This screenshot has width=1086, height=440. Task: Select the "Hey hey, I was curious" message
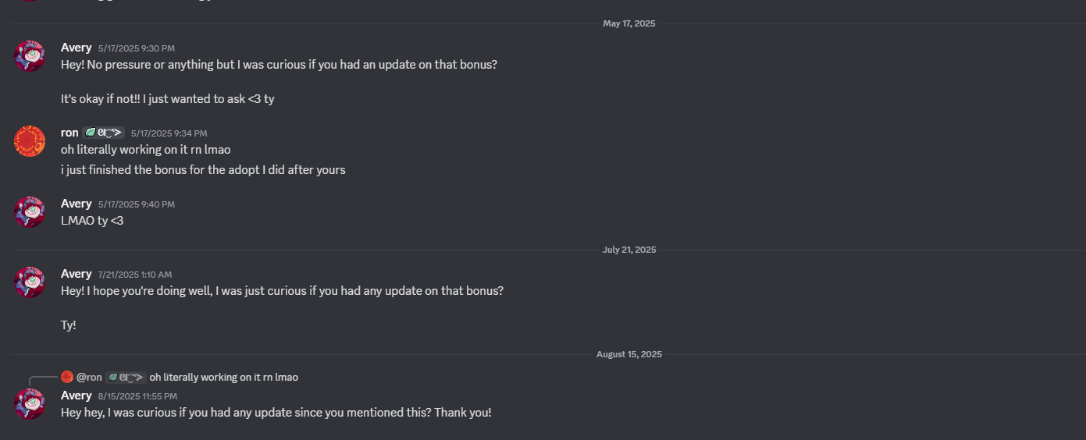point(276,413)
